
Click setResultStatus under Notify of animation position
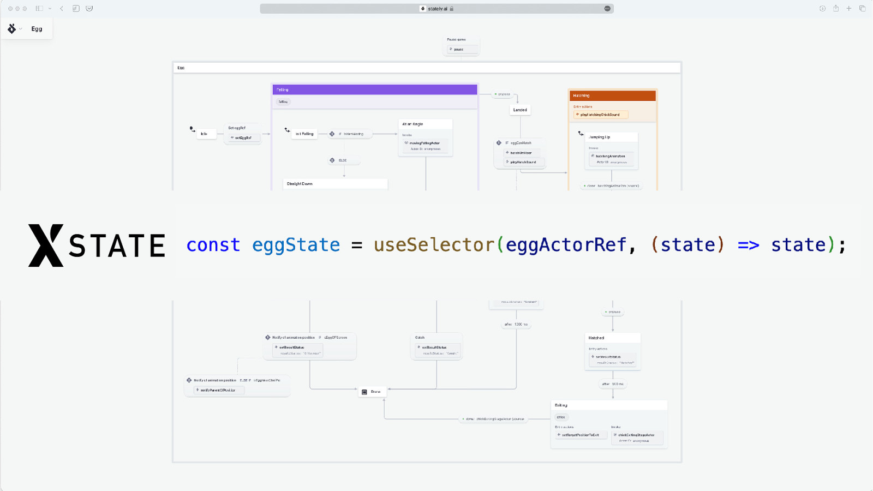click(298, 350)
